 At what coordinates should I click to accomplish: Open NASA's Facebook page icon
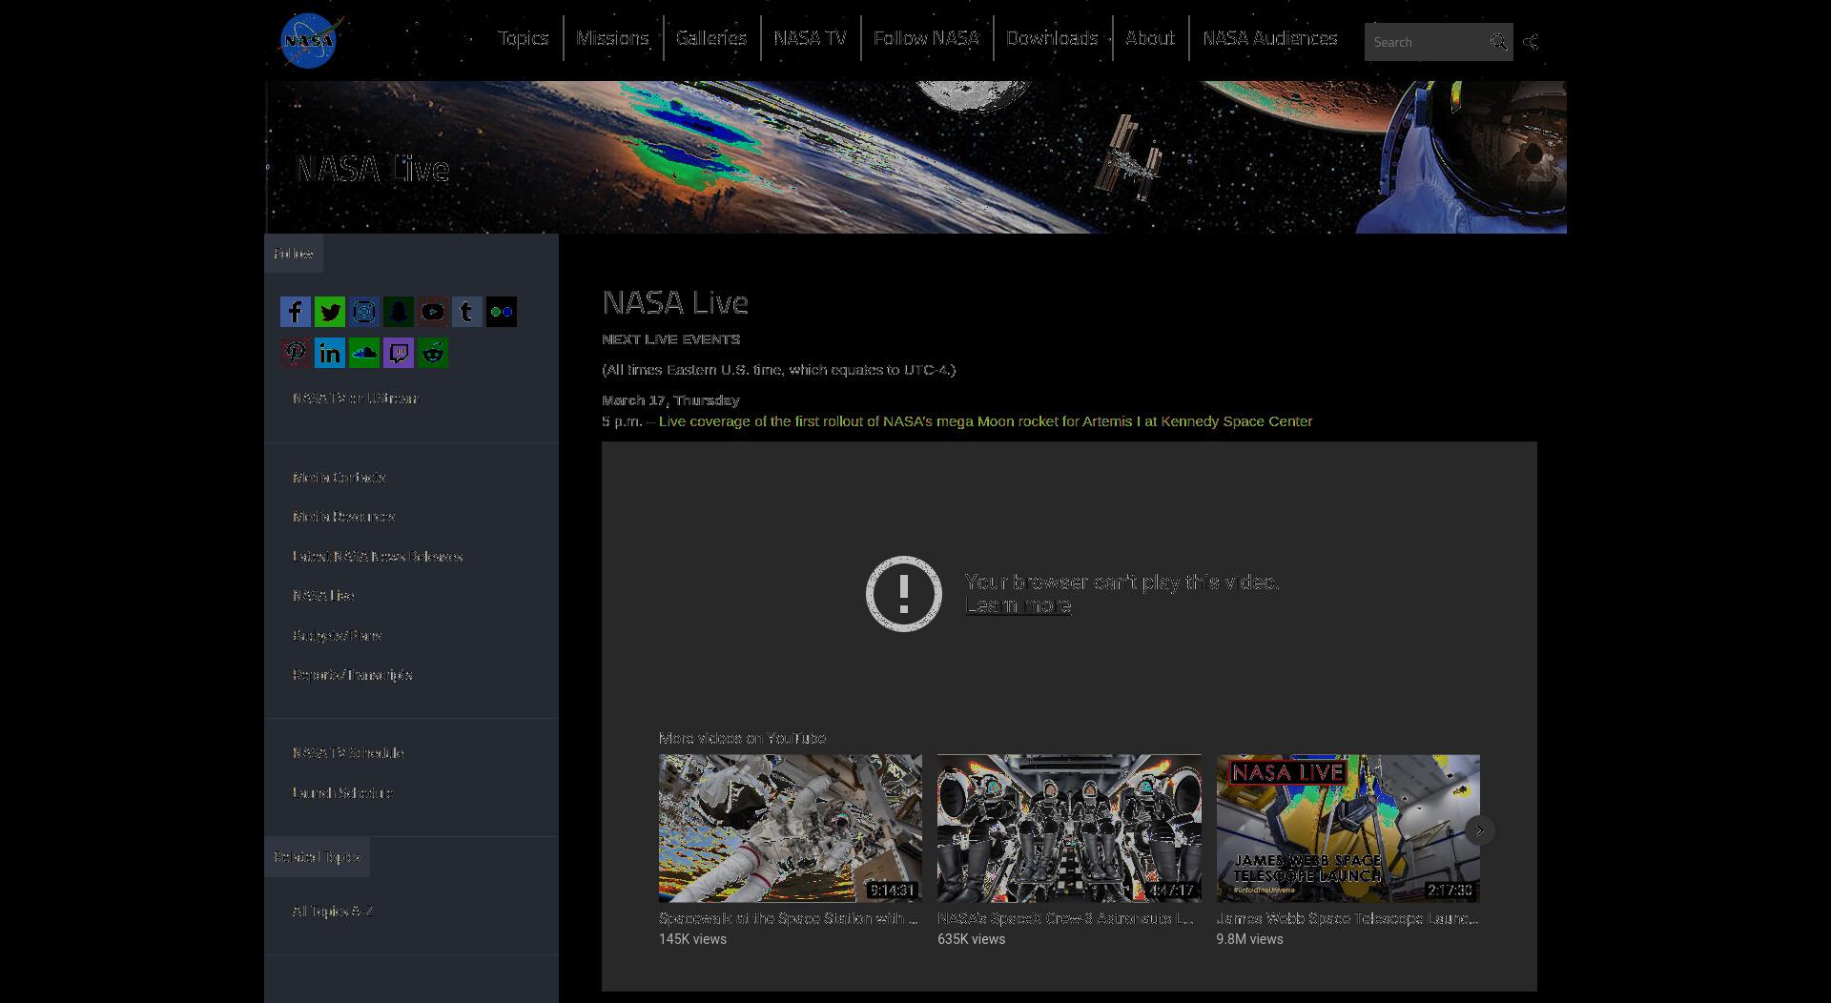pos(296,312)
